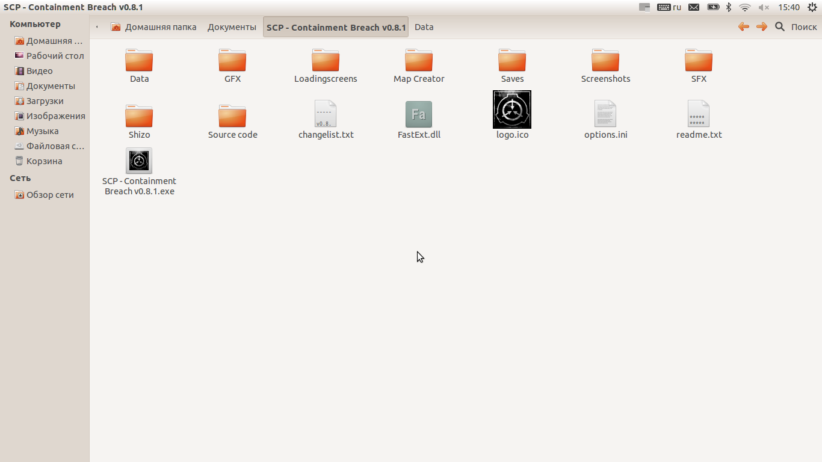
Task: Open the Wi-Fi network indicator
Action: pyautogui.click(x=745, y=7)
